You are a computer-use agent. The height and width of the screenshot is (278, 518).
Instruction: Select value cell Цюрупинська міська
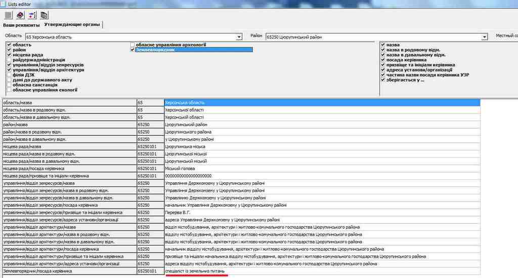[322, 146]
